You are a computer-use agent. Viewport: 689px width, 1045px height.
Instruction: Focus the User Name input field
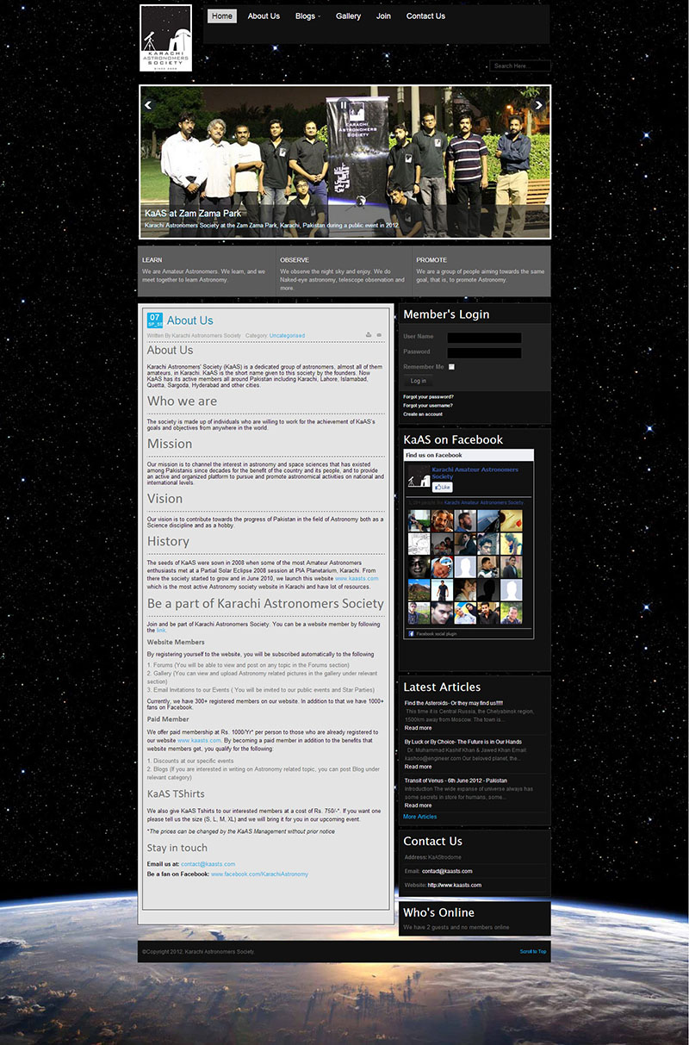(484, 338)
